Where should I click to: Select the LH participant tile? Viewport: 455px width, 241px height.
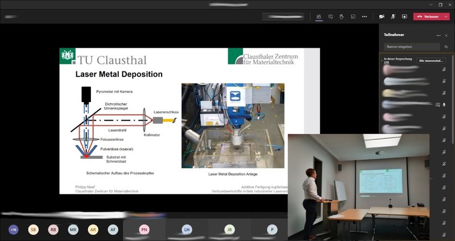click(x=187, y=230)
